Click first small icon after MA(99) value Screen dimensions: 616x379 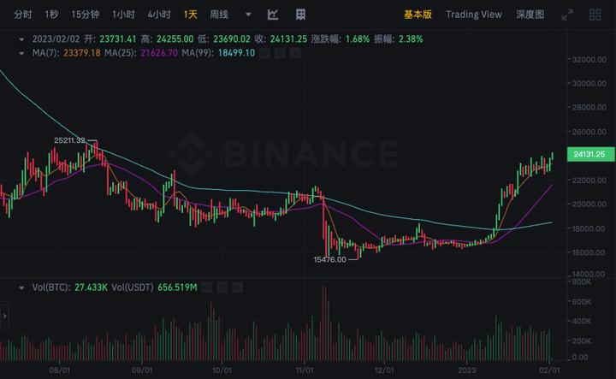tap(264, 53)
